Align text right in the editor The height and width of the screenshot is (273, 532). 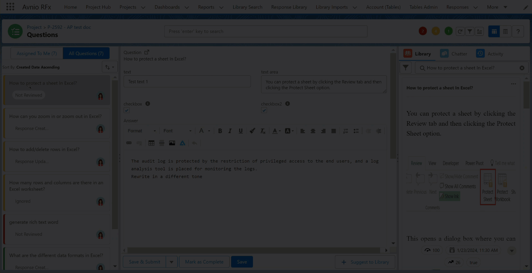click(323, 131)
